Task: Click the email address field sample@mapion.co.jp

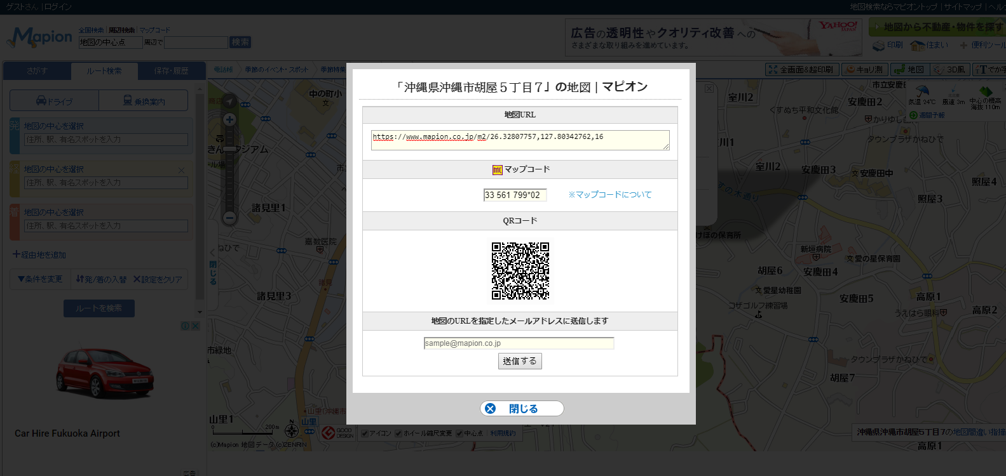Action: click(x=519, y=343)
